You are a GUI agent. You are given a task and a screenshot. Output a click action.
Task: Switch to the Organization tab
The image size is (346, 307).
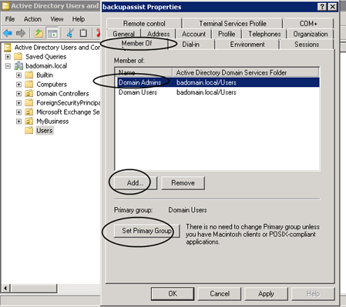pyautogui.click(x=311, y=34)
